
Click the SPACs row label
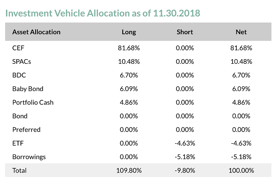pyautogui.click(x=22, y=61)
